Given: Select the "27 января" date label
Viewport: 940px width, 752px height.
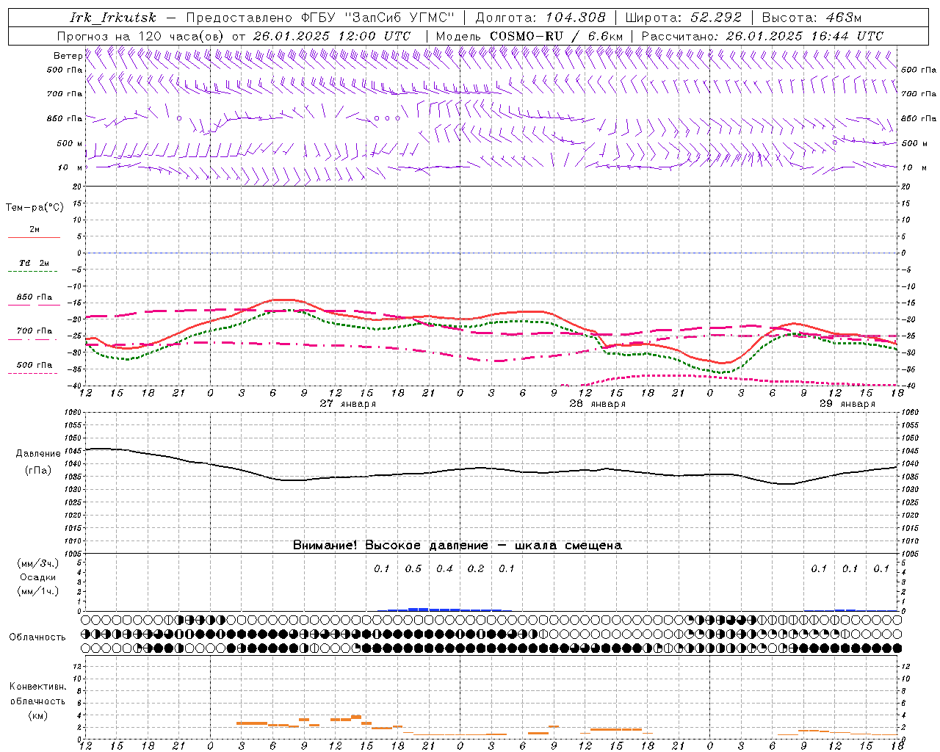Looking at the screenshot, I should point(348,404).
